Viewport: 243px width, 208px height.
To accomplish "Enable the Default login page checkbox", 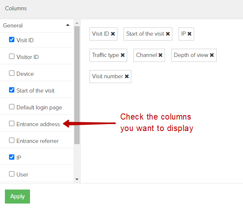I will click(11, 107).
